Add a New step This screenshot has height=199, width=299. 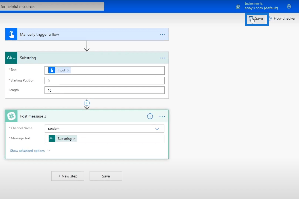point(68,176)
